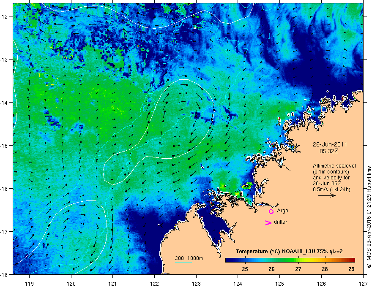
Task: Click the '(0.1m contours)' caption line
Action: pyautogui.click(x=331, y=172)
